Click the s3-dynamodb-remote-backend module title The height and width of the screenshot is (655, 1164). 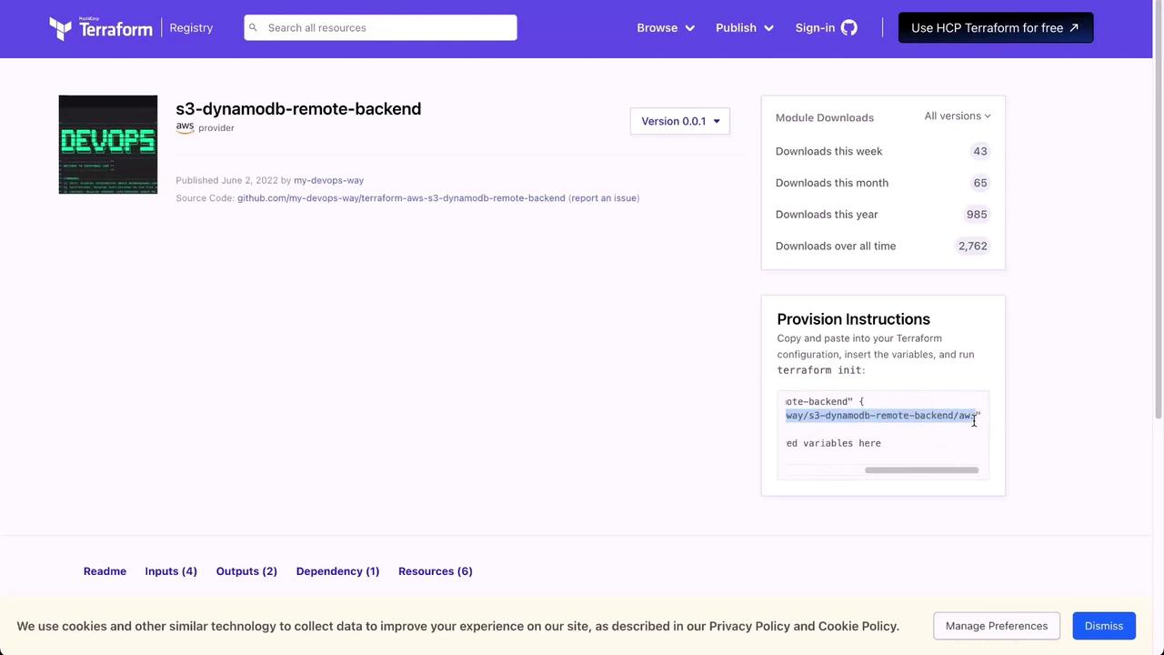(x=298, y=108)
